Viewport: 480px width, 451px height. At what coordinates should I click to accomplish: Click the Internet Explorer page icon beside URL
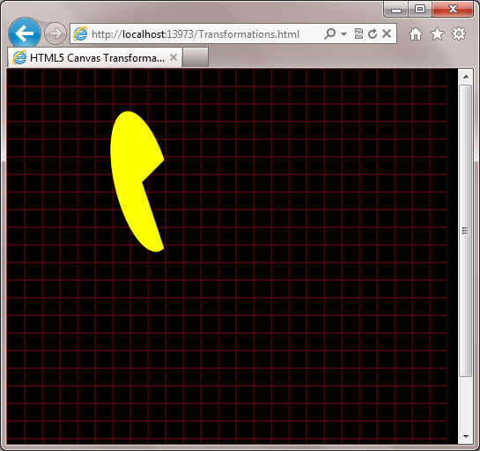80,33
